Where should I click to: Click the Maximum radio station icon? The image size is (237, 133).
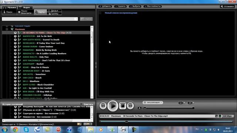[12, 29]
